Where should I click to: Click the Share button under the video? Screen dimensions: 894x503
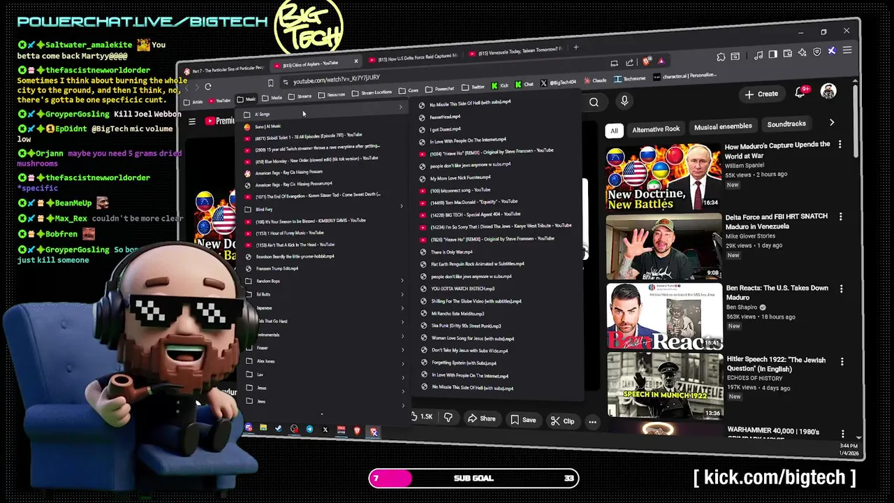coord(481,418)
